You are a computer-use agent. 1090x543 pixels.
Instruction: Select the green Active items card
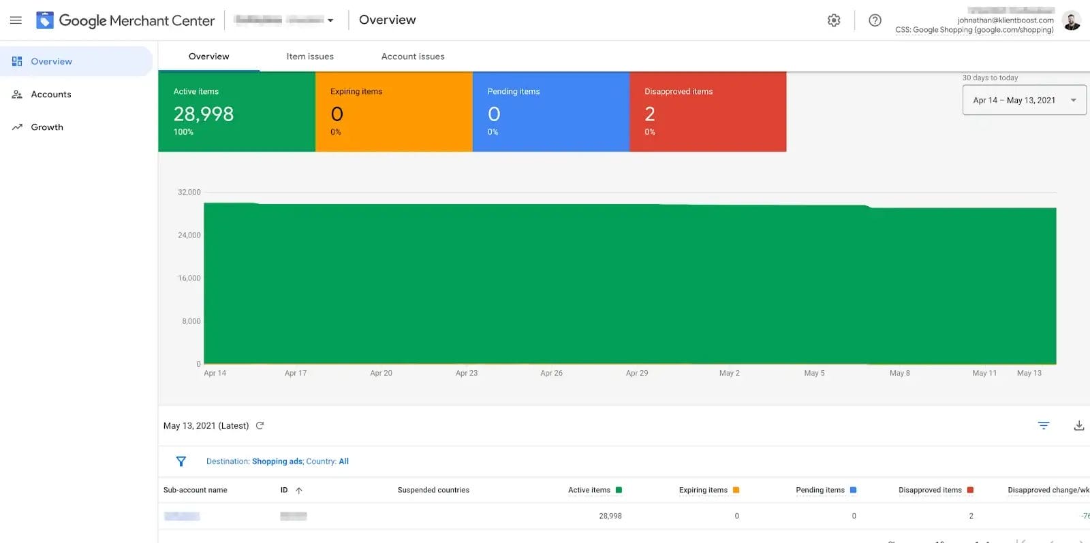tap(236, 112)
